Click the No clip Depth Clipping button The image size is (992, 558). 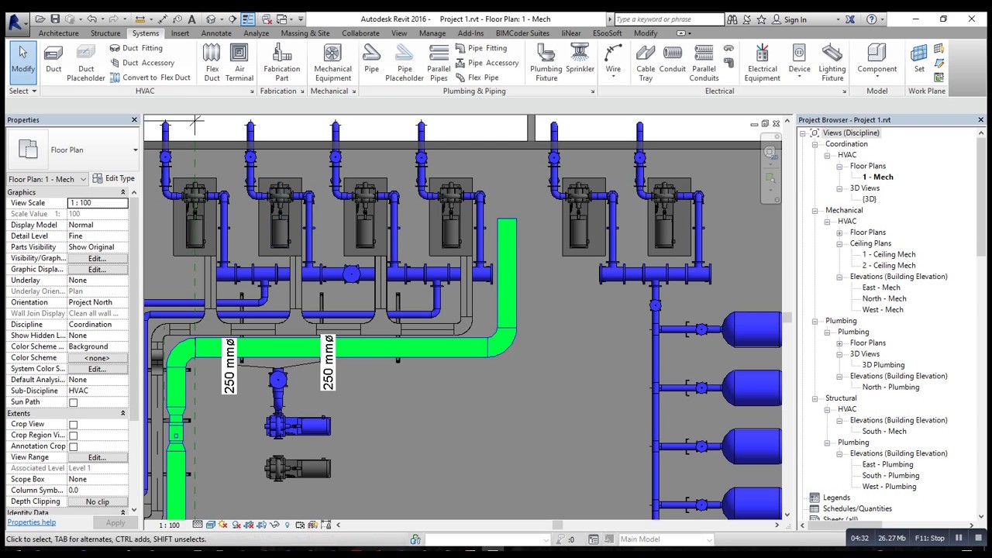pos(97,501)
